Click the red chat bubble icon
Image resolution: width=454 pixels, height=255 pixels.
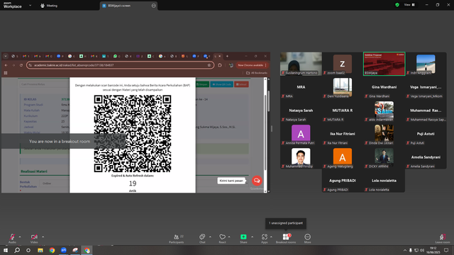coord(257,181)
